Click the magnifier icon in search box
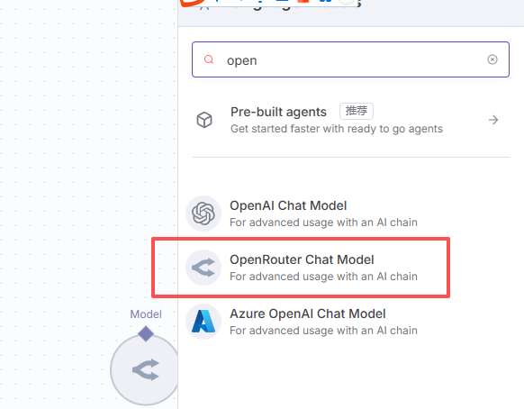The image size is (524, 409). tap(209, 59)
